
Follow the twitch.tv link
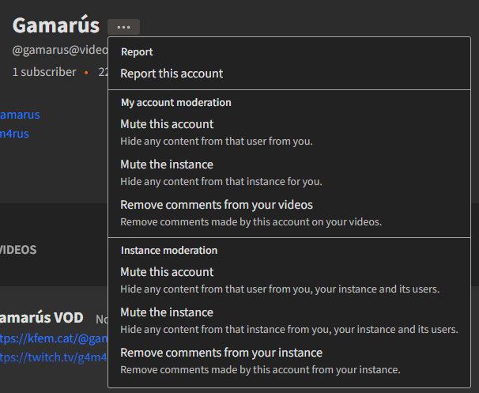(53, 357)
